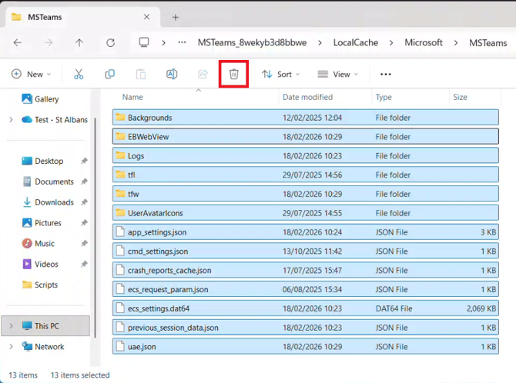Select LocalCache in the breadcrumb path
516x383 pixels.
(x=355, y=43)
